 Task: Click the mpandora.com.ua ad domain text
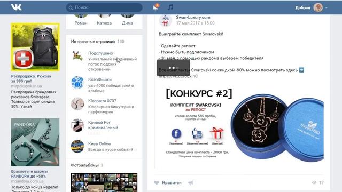27,181
